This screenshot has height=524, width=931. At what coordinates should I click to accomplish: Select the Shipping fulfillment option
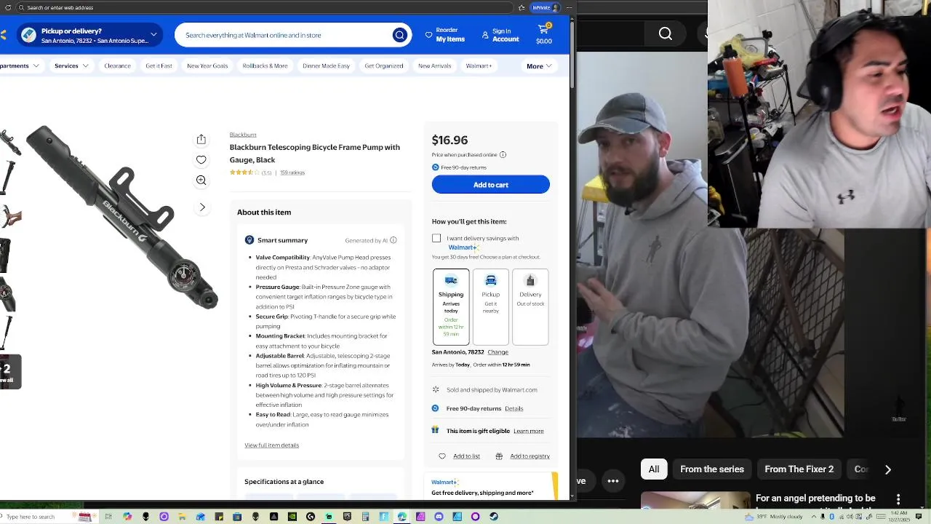451,307
